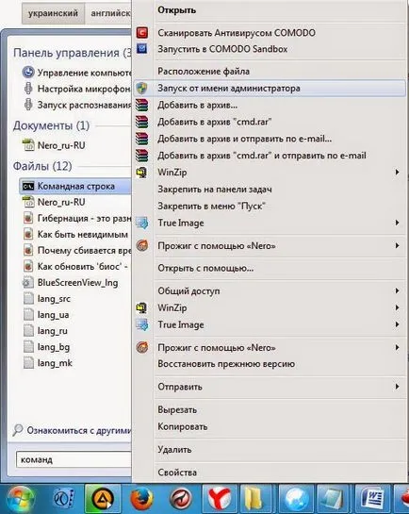409x514 pixels.
Task: Switch to the английский tab
Action: coord(108,13)
